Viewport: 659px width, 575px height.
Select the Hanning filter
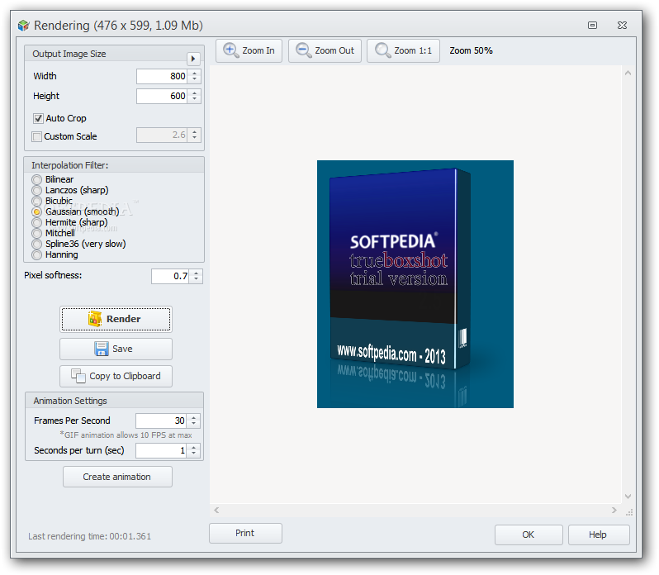click(x=37, y=254)
